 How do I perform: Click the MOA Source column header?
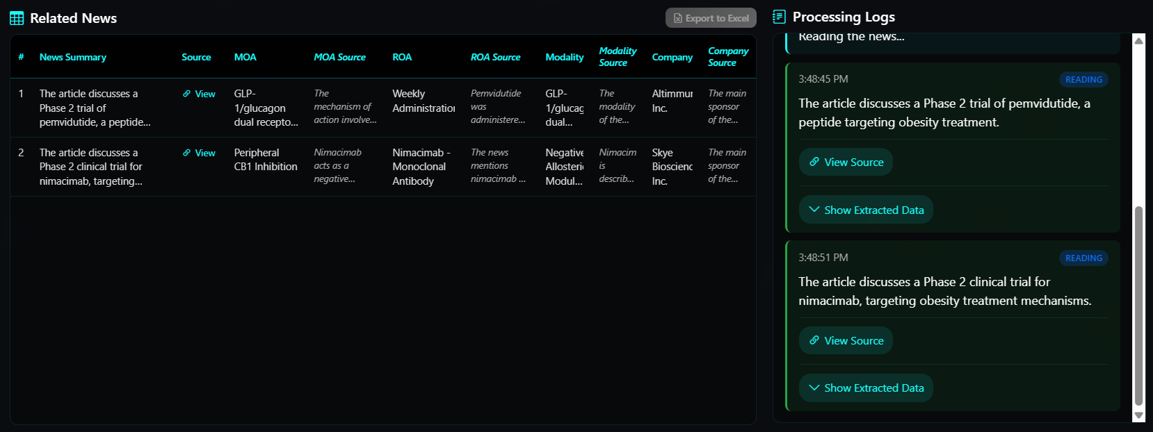pyautogui.click(x=339, y=57)
